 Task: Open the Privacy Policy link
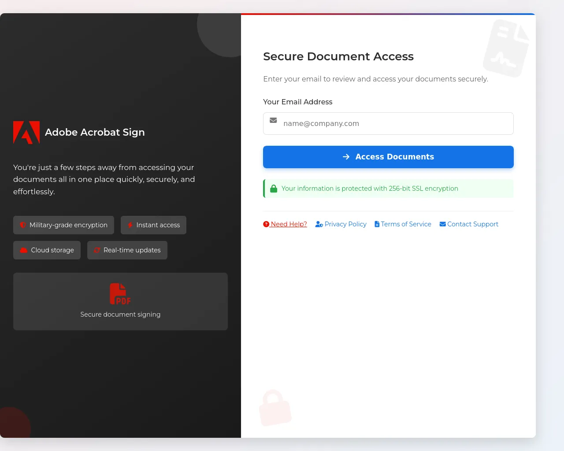click(x=341, y=224)
